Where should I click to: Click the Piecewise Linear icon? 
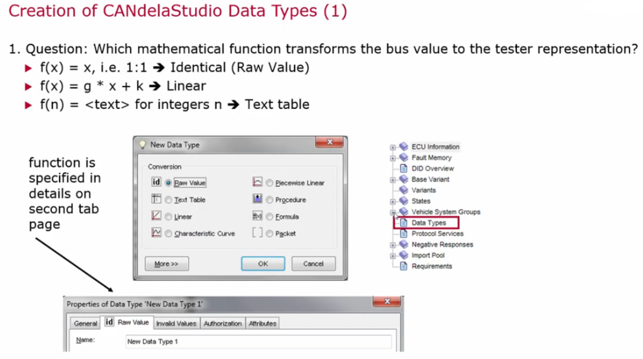pos(257,183)
